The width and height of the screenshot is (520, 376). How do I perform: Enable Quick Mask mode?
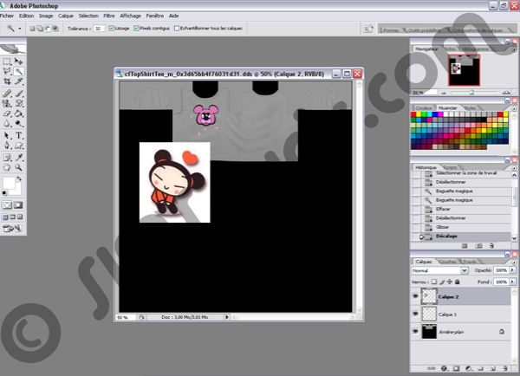[x=18, y=205]
